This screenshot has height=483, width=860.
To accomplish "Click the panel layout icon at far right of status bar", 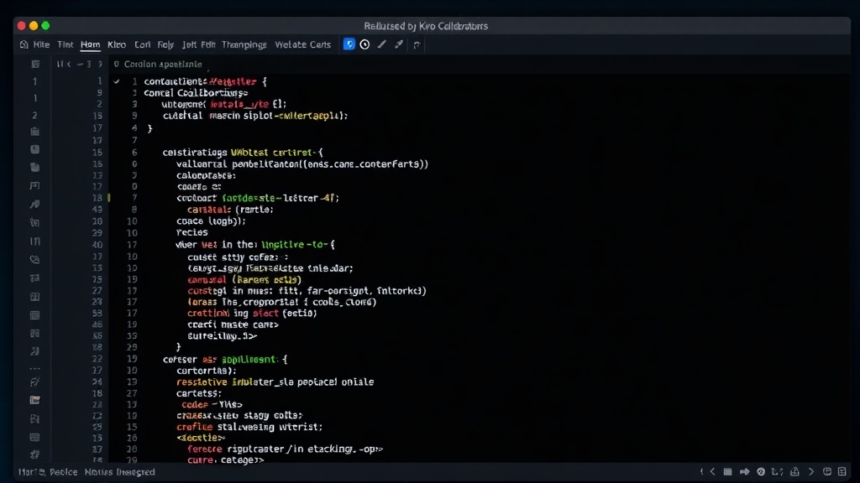I will 842,471.
